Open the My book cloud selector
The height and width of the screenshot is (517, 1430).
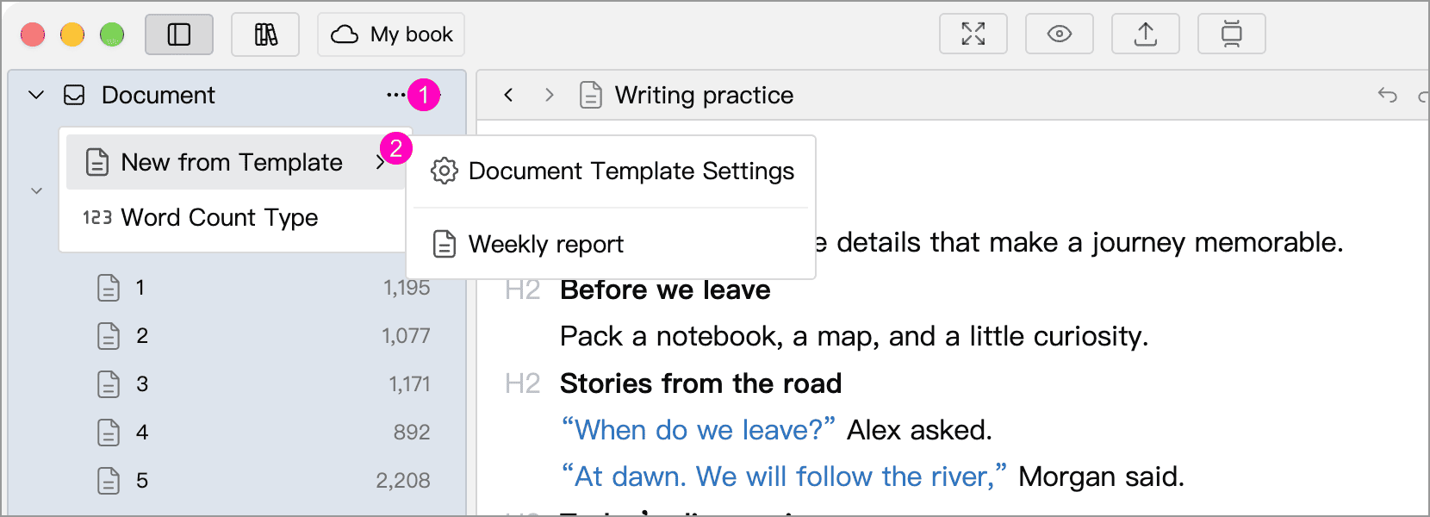tap(391, 34)
